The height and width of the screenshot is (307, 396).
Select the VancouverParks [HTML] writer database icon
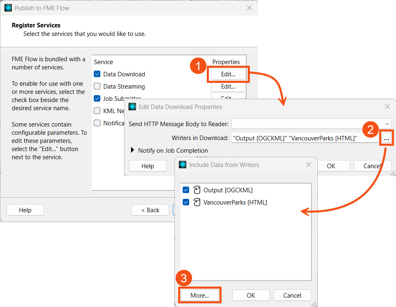[197, 202]
